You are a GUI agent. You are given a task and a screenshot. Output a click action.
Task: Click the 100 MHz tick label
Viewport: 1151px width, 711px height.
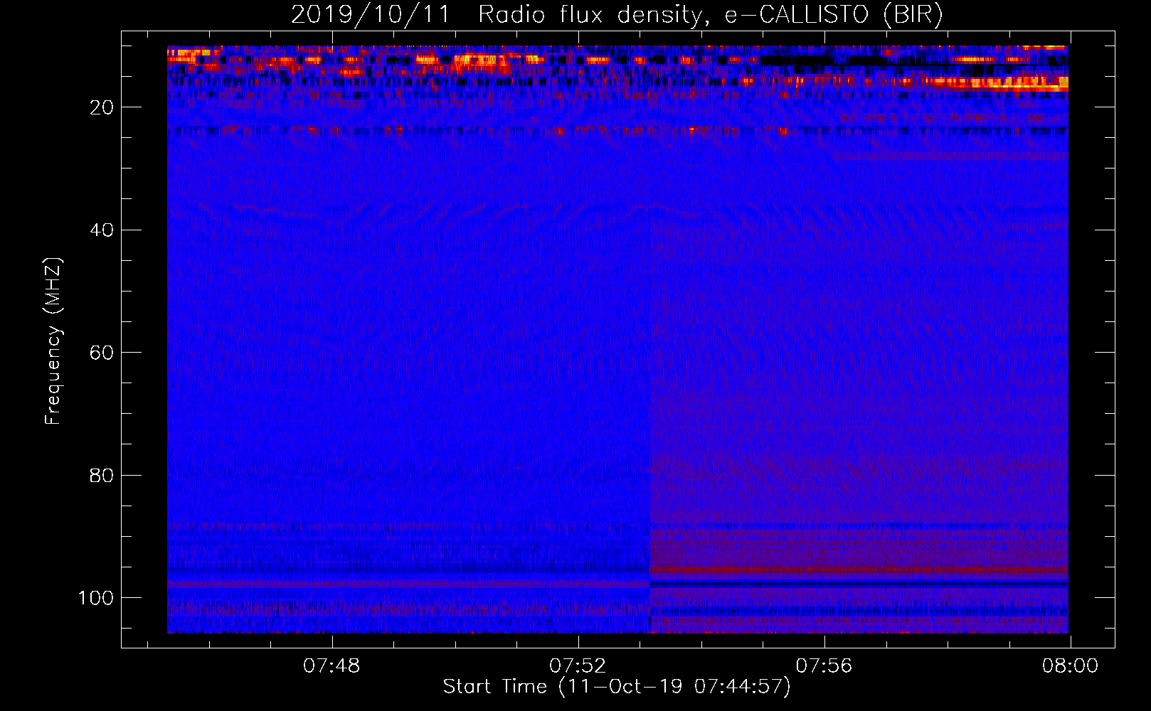coord(96,598)
